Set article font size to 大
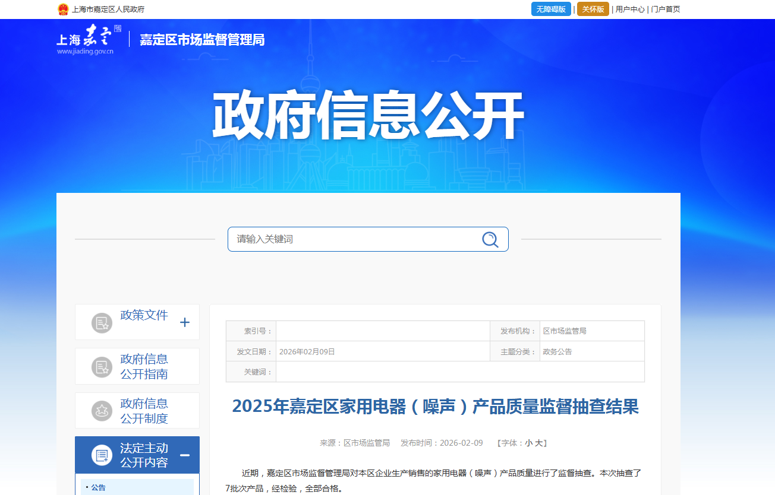This screenshot has width=775, height=495. (538, 443)
